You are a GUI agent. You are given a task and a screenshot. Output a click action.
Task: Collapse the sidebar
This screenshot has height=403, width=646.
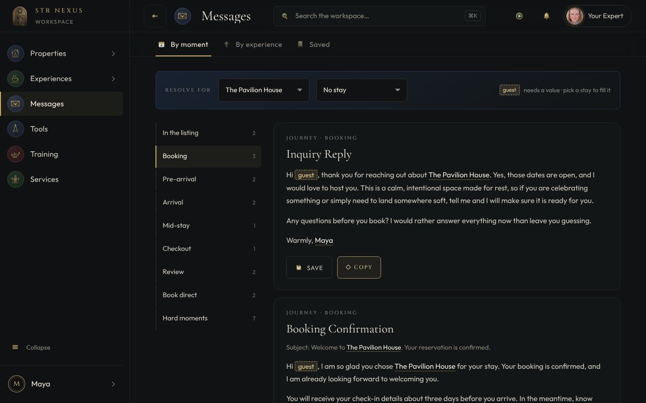[31, 348]
